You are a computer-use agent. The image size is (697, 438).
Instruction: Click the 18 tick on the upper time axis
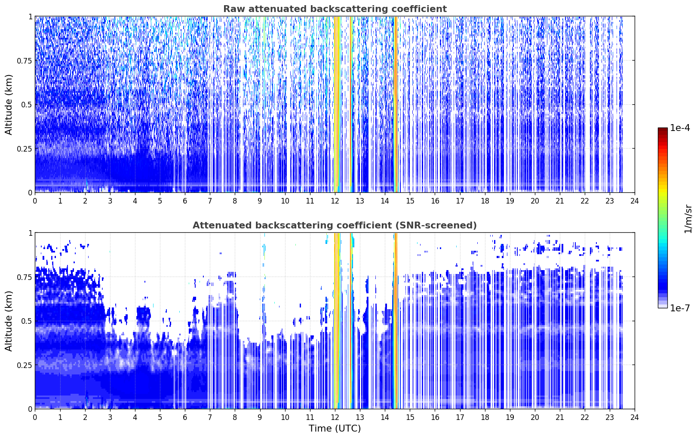click(x=485, y=201)
